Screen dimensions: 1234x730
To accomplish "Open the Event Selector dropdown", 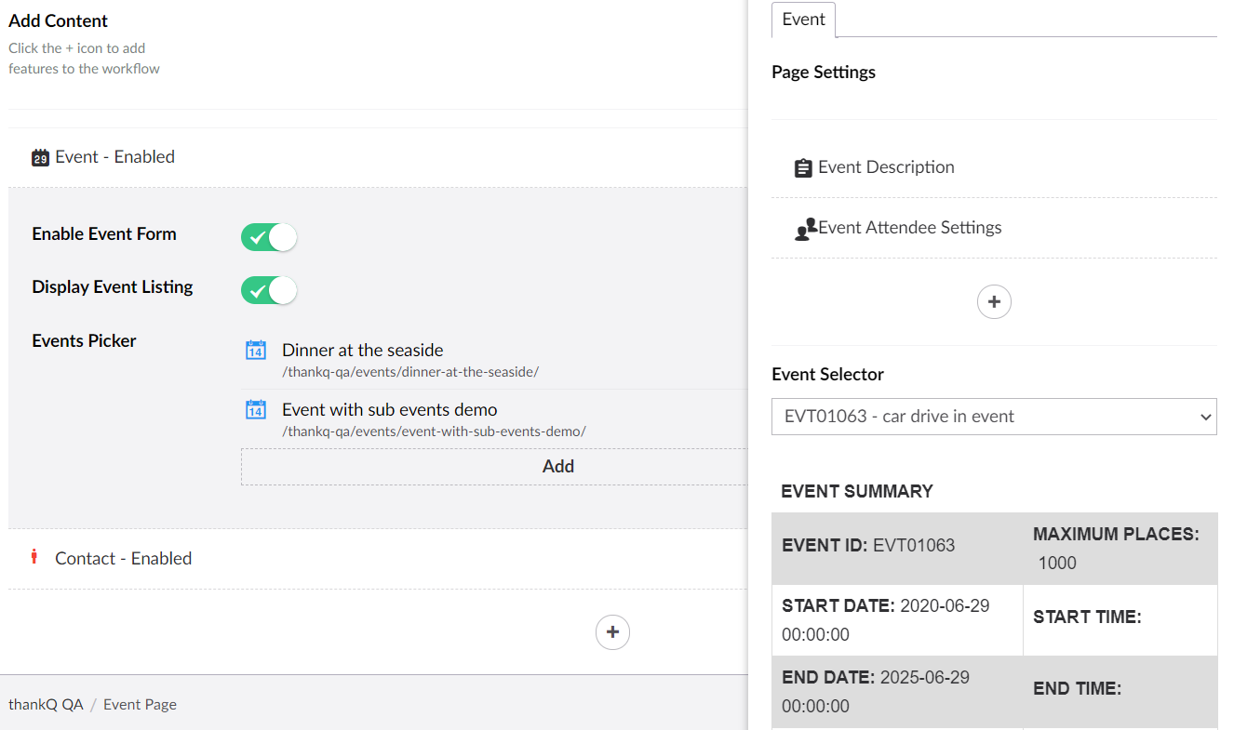I will coord(993,417).
